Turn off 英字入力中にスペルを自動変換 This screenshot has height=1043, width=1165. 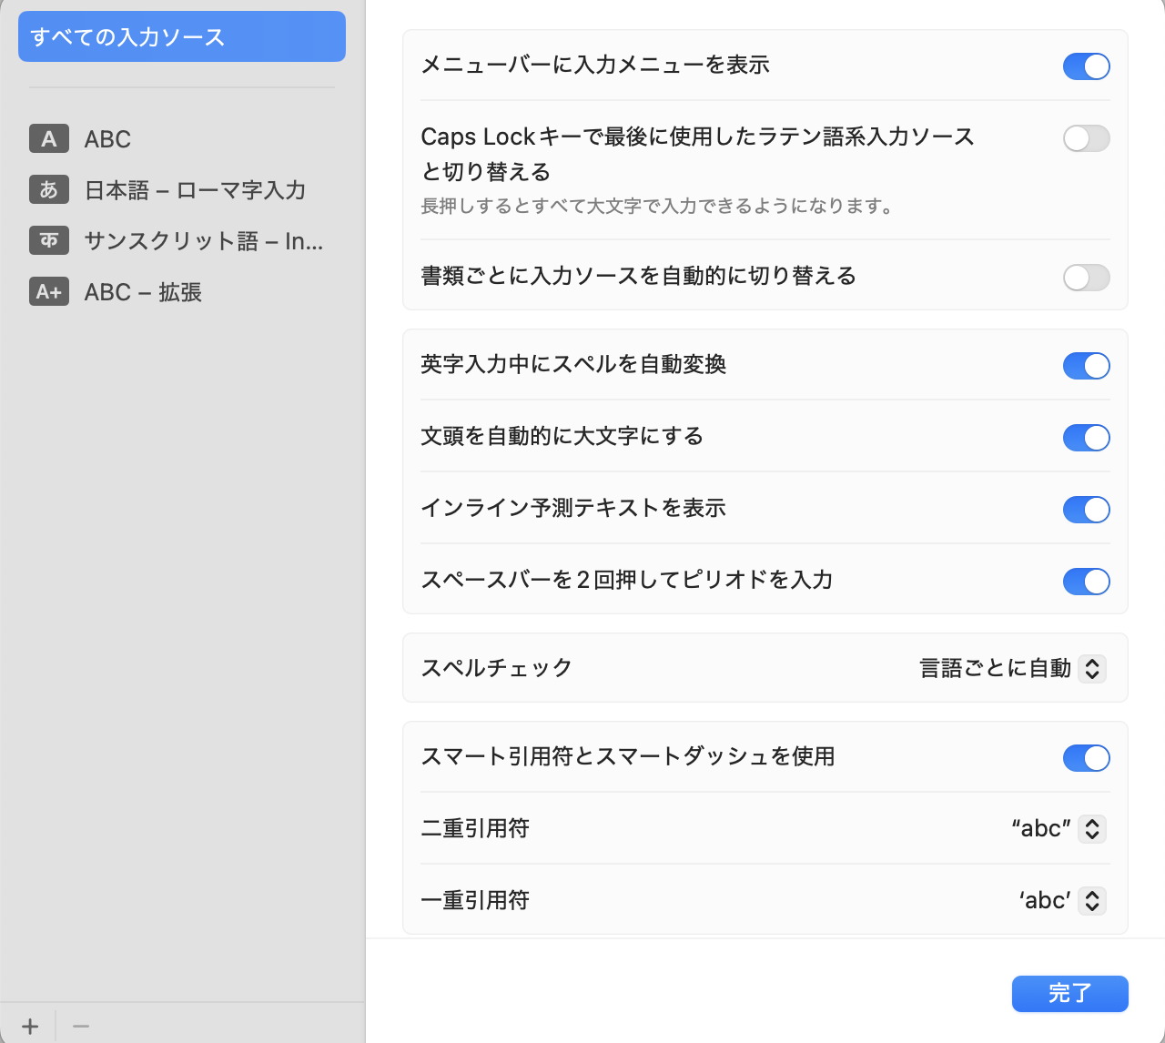[1086, 366]
